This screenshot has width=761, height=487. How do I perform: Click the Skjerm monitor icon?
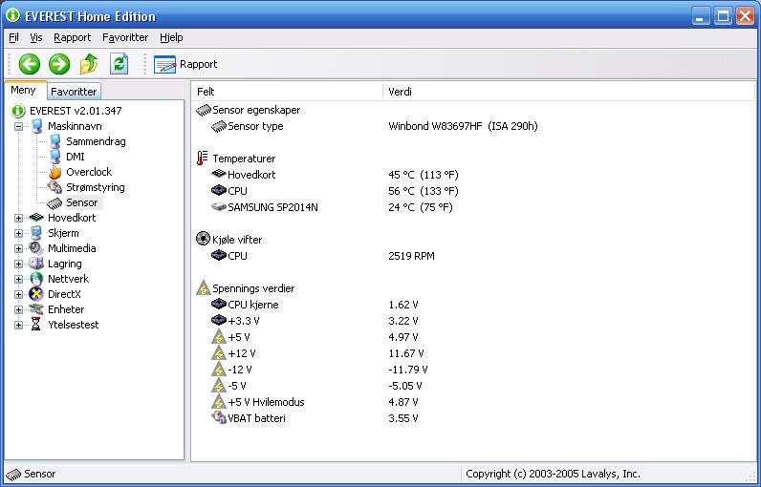click(x=36, y=233)
